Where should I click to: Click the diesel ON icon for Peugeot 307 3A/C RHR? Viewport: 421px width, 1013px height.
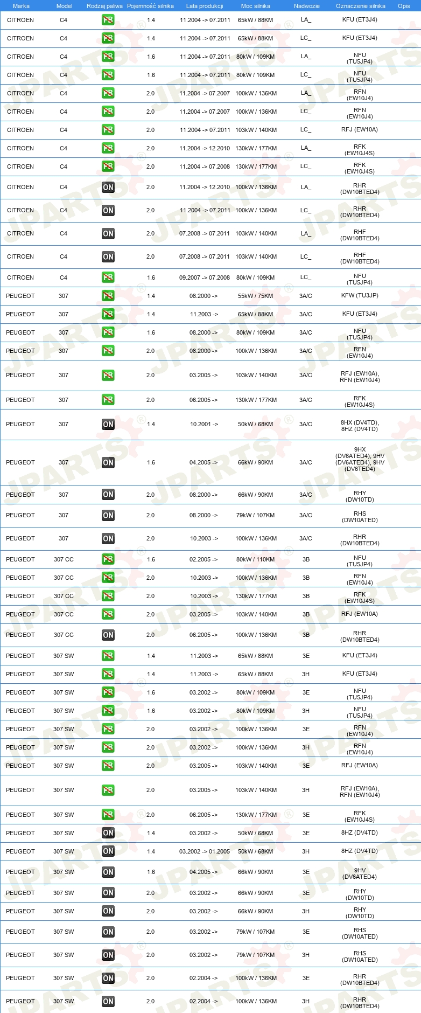(x=108, y=539)
